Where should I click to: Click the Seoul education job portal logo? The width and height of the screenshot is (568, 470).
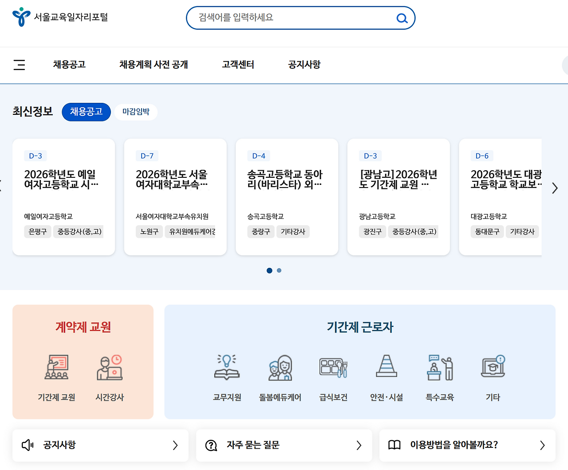[60, 17]
